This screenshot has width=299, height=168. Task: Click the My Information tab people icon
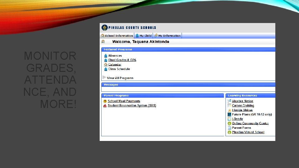coord(156,35)
